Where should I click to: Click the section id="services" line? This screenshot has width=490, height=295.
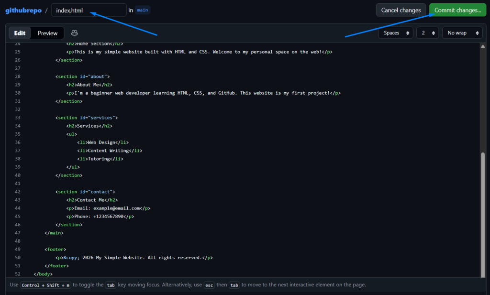coord(87,118)
